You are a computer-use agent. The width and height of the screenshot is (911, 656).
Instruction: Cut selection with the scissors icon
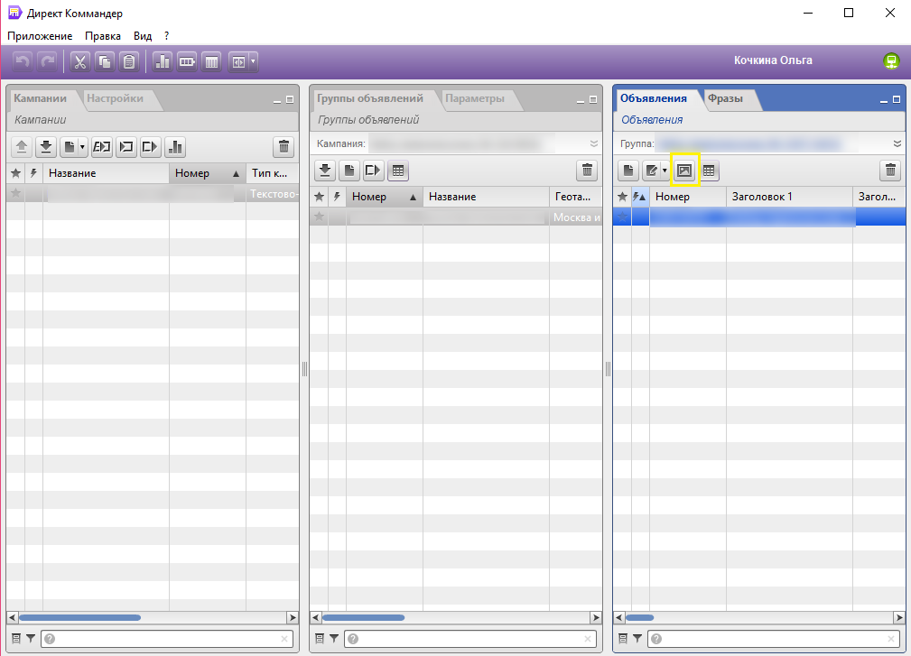[x=80, y=61]
